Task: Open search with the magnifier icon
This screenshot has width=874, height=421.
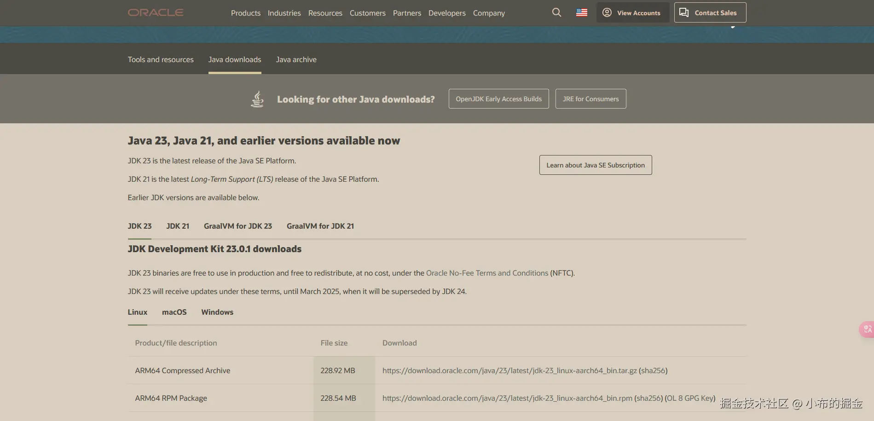Action: click(x=556, y=12)
